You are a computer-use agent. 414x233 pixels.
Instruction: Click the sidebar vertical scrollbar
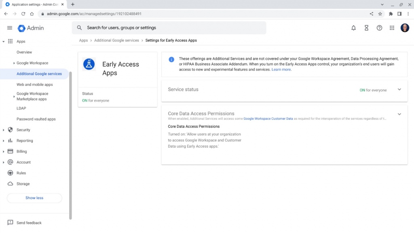70,145
